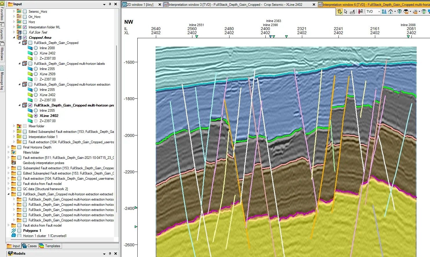Open the Favorites side panel
Viewport: 430px width, 257px height.
point(2,13)
